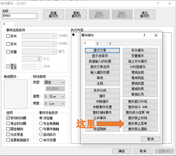Click the 增减武器 command button
The width and height of the screenshot is (176, 156).
click(x=140, y=83)
